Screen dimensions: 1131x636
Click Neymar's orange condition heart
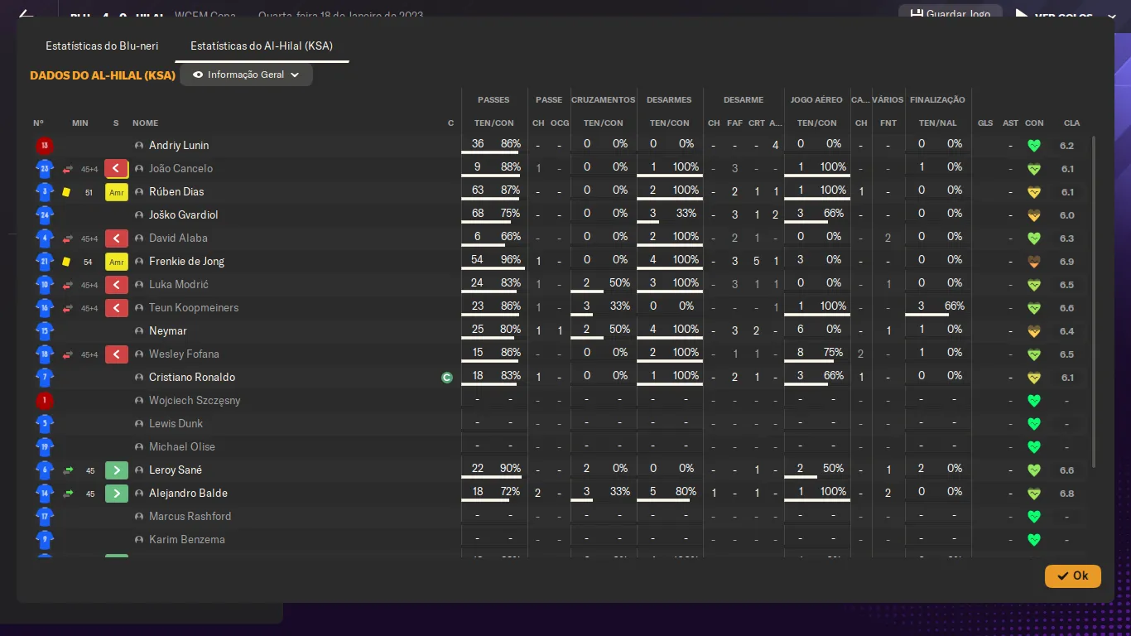tap(1033, 331)
